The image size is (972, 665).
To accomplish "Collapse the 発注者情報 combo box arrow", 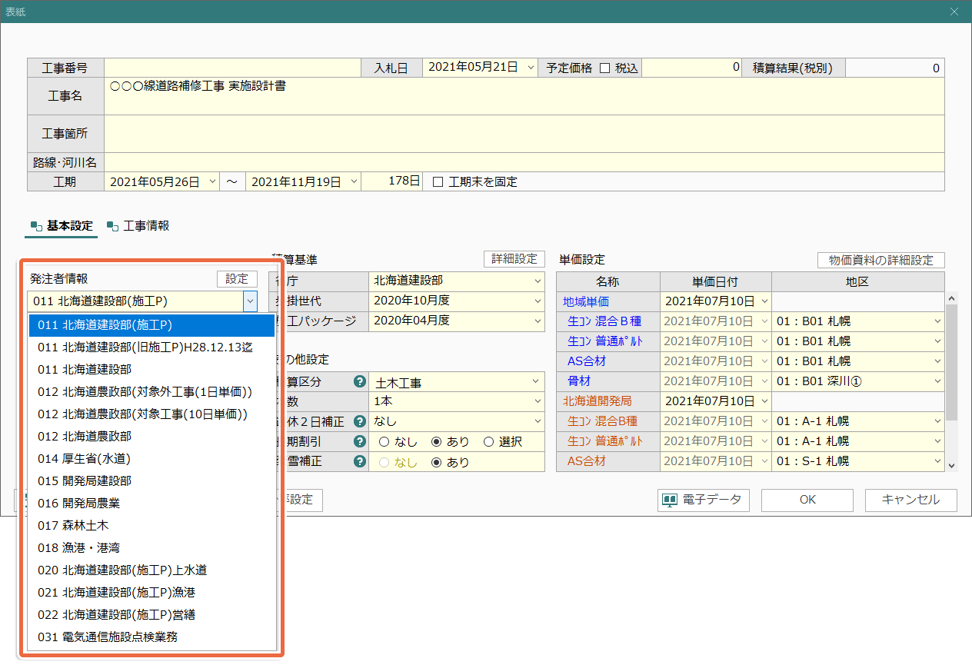I will coord(250,301).
